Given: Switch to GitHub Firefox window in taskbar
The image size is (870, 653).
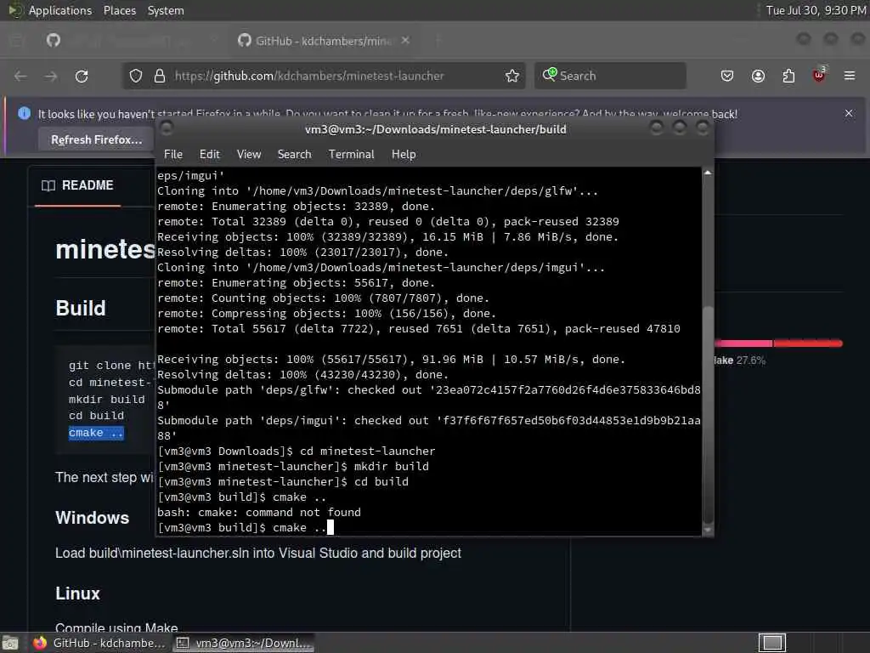Looking at the screenshot, I should tap(100, 643).
